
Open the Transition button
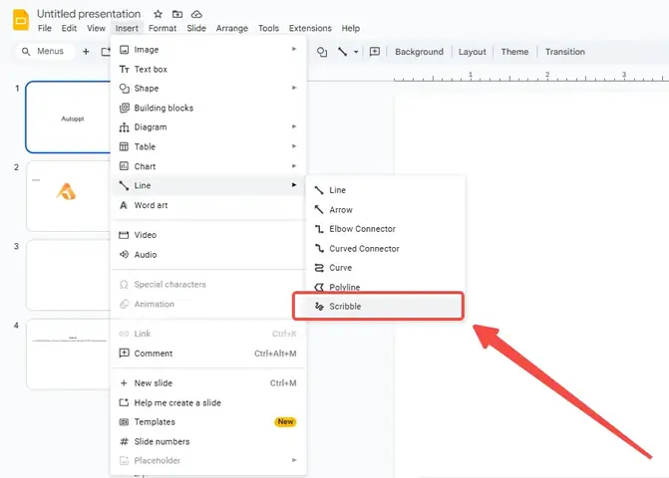pyautogui.click(x=565, y=52)
